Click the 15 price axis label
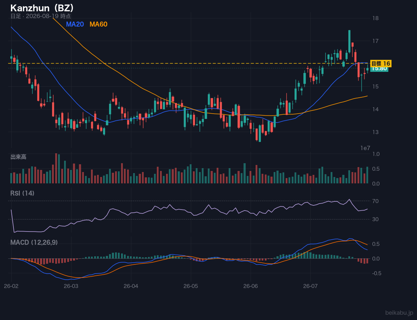Viewport: 417px width, 320px height. point(376,87)
